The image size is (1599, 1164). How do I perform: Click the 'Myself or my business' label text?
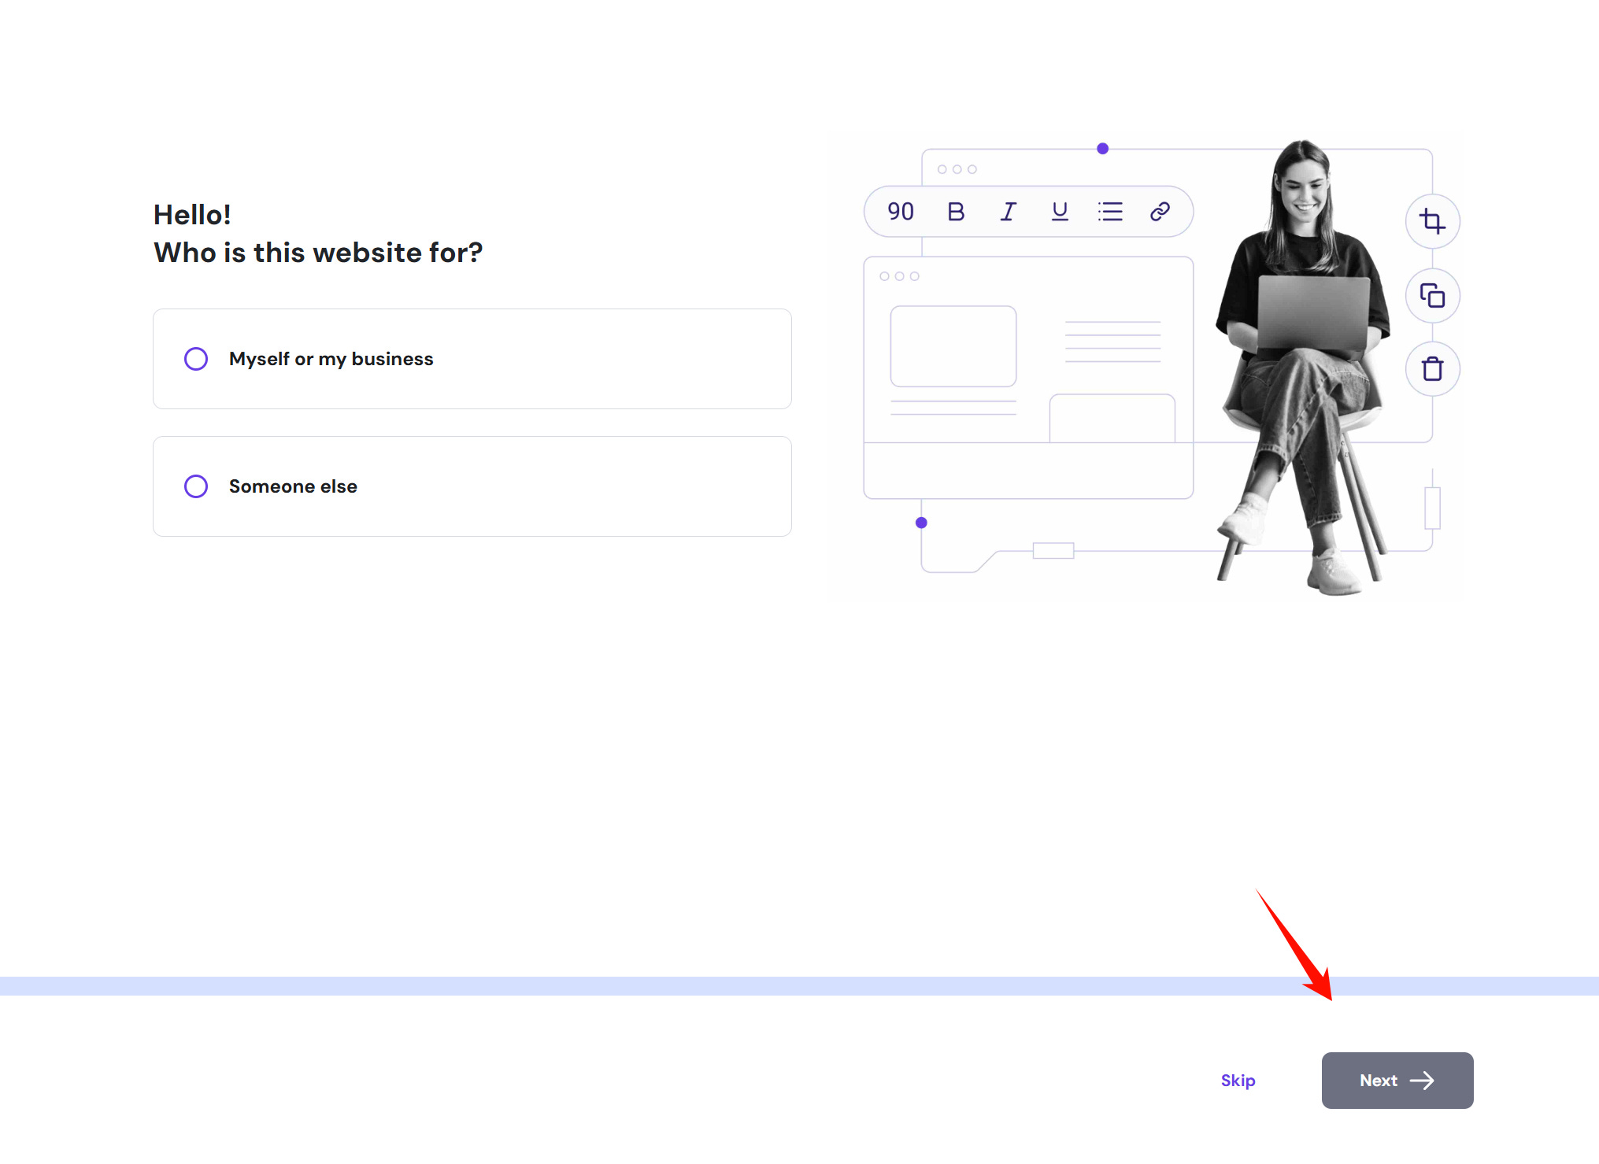(331, 359)
